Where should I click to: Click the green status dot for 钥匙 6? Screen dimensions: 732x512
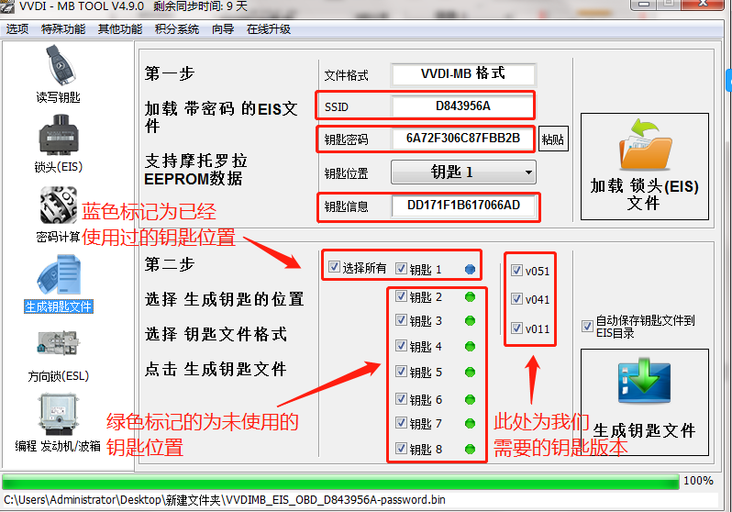click(470, 400)
